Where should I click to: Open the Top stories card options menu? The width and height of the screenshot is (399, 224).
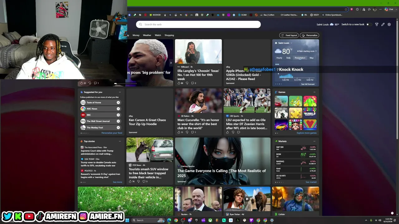(x=120, y=141)
